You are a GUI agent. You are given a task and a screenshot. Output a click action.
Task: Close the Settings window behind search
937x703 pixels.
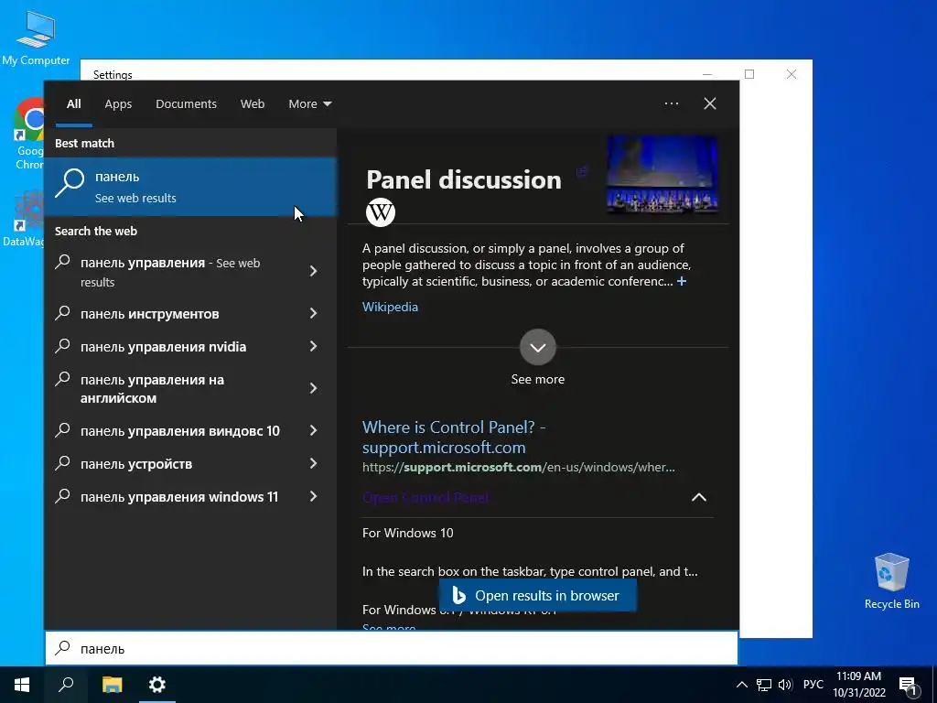pos(792,74)
